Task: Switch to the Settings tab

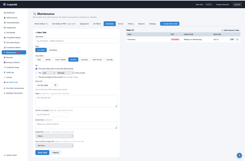Action: point(152,24)
